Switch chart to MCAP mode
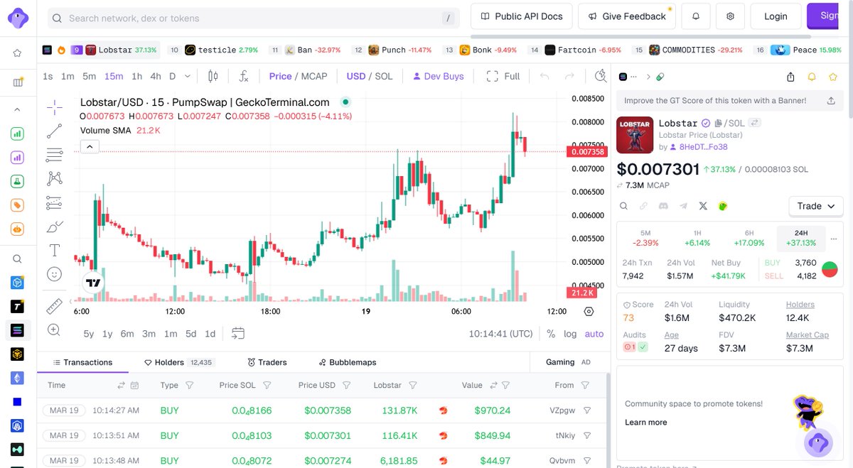Screen dimensions: 853x468 [x=314, y=76]
